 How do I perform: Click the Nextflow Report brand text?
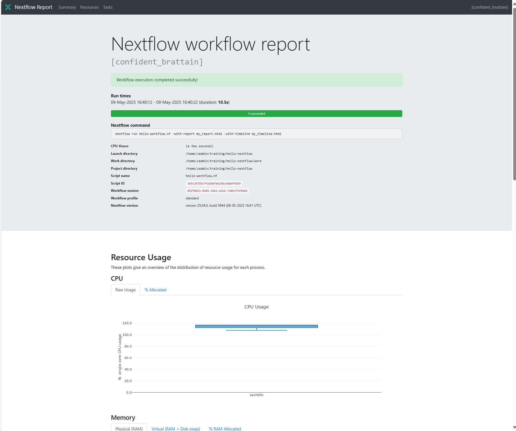coord(33,7)
